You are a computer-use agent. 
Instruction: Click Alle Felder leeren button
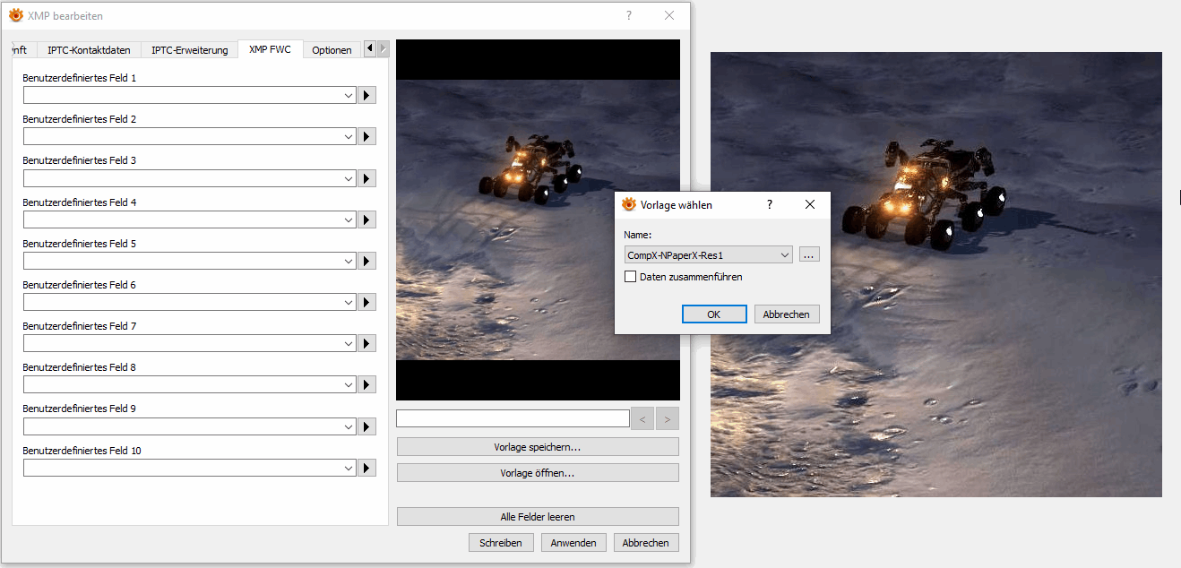tap(538, 517)
